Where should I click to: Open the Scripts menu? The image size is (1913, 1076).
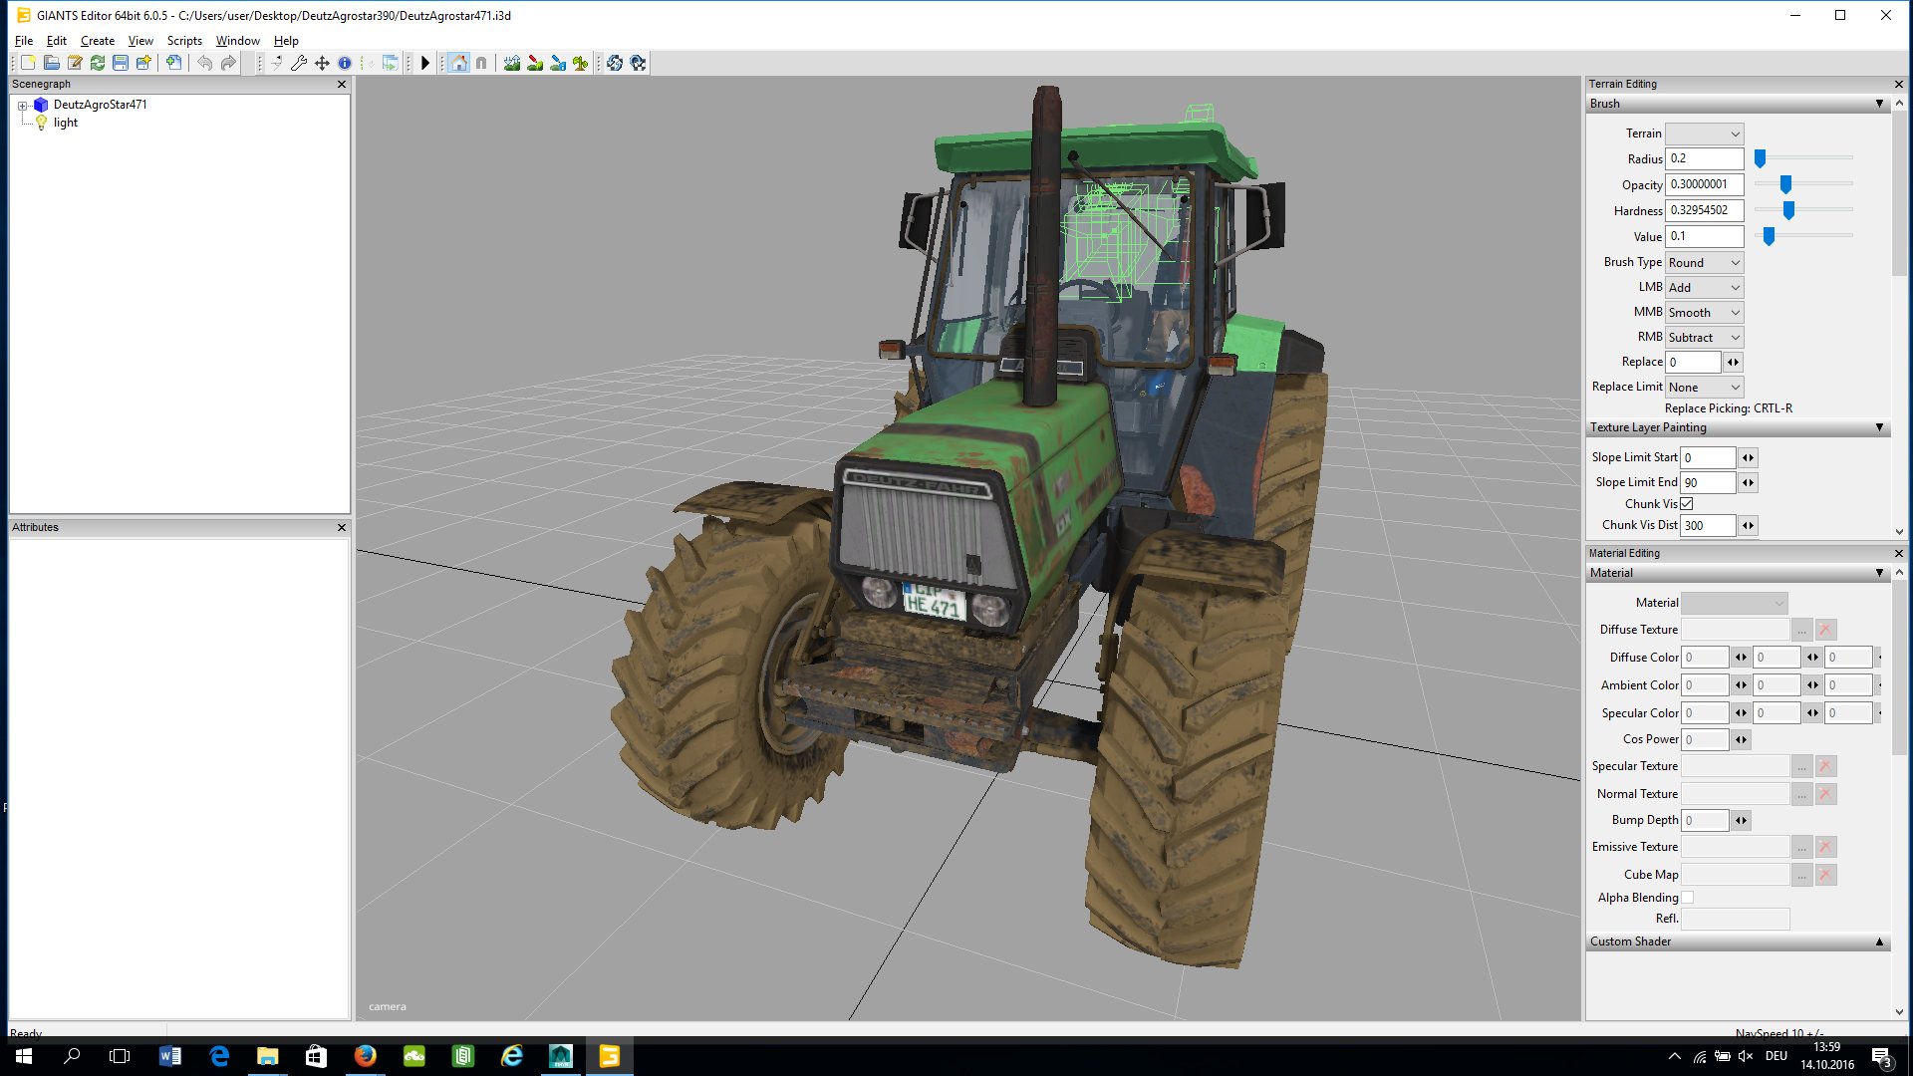pos(184,41)
